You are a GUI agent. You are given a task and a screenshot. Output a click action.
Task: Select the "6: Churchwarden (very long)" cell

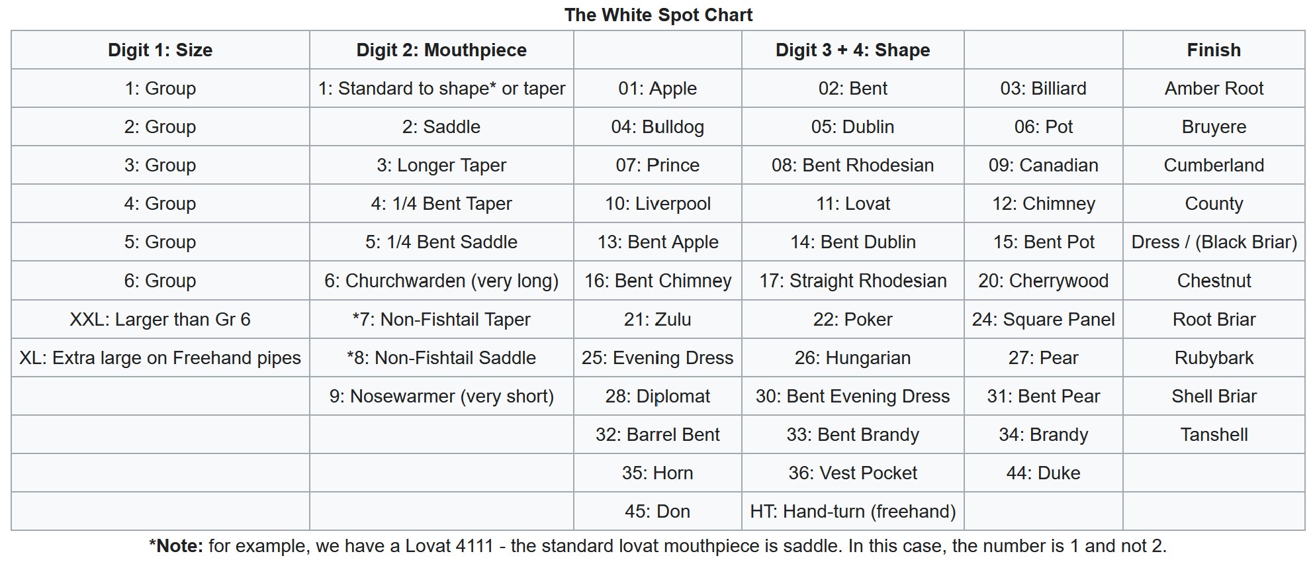pos(441,281)
